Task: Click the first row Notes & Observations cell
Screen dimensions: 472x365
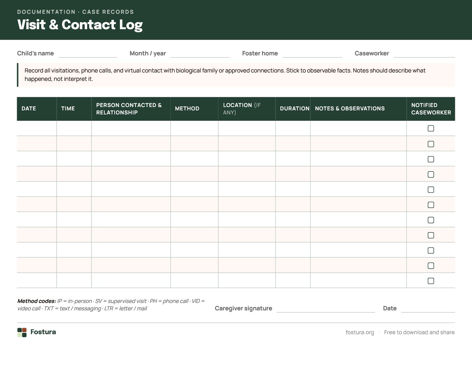Action: [358, 128]
